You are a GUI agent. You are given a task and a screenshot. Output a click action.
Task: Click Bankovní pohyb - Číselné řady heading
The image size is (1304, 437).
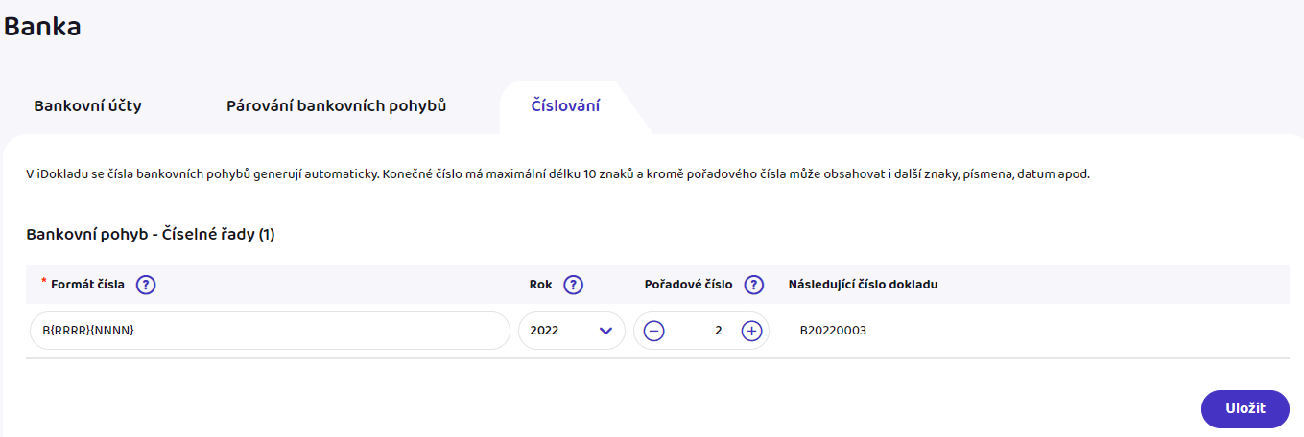click(x=151, y=234)
